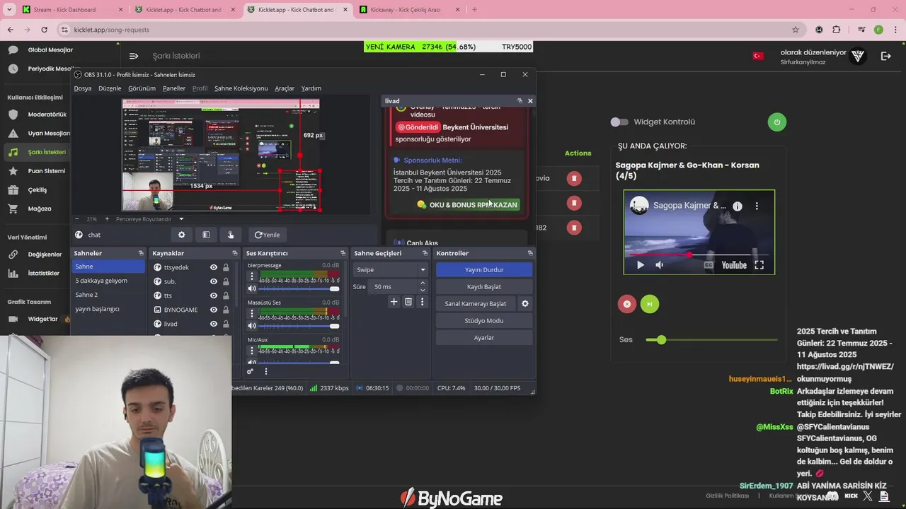
Task: Mute the blerpmessage audio channel
Action: pos(251,288)
